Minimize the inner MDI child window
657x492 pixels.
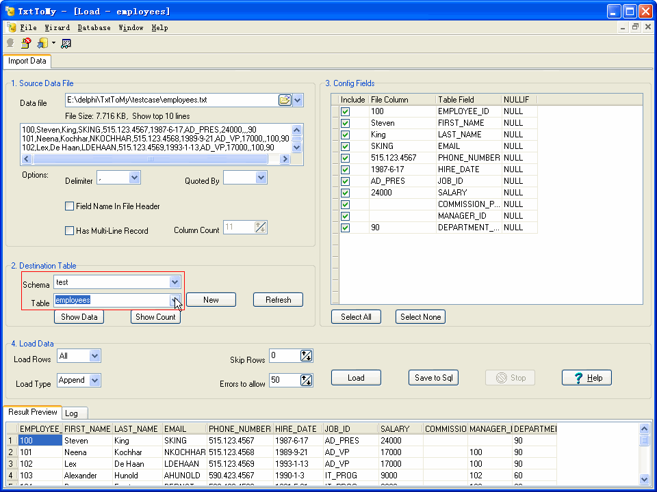[x=623, y=27]
